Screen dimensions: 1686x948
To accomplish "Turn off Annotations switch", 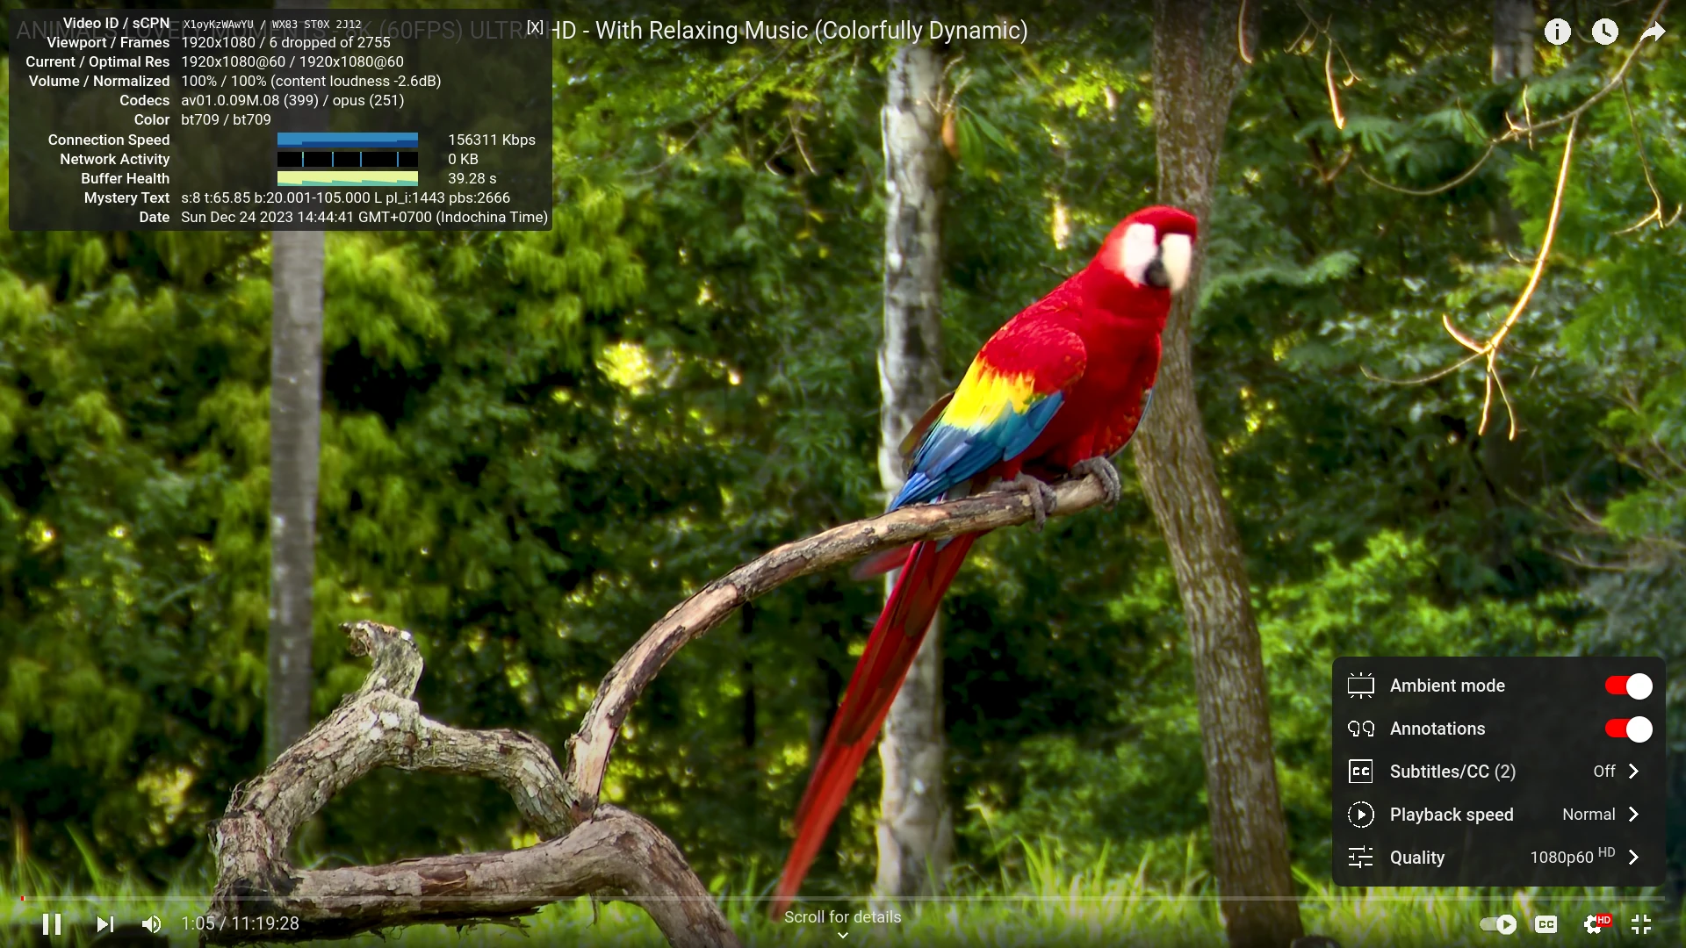I will coord(1629,729).
